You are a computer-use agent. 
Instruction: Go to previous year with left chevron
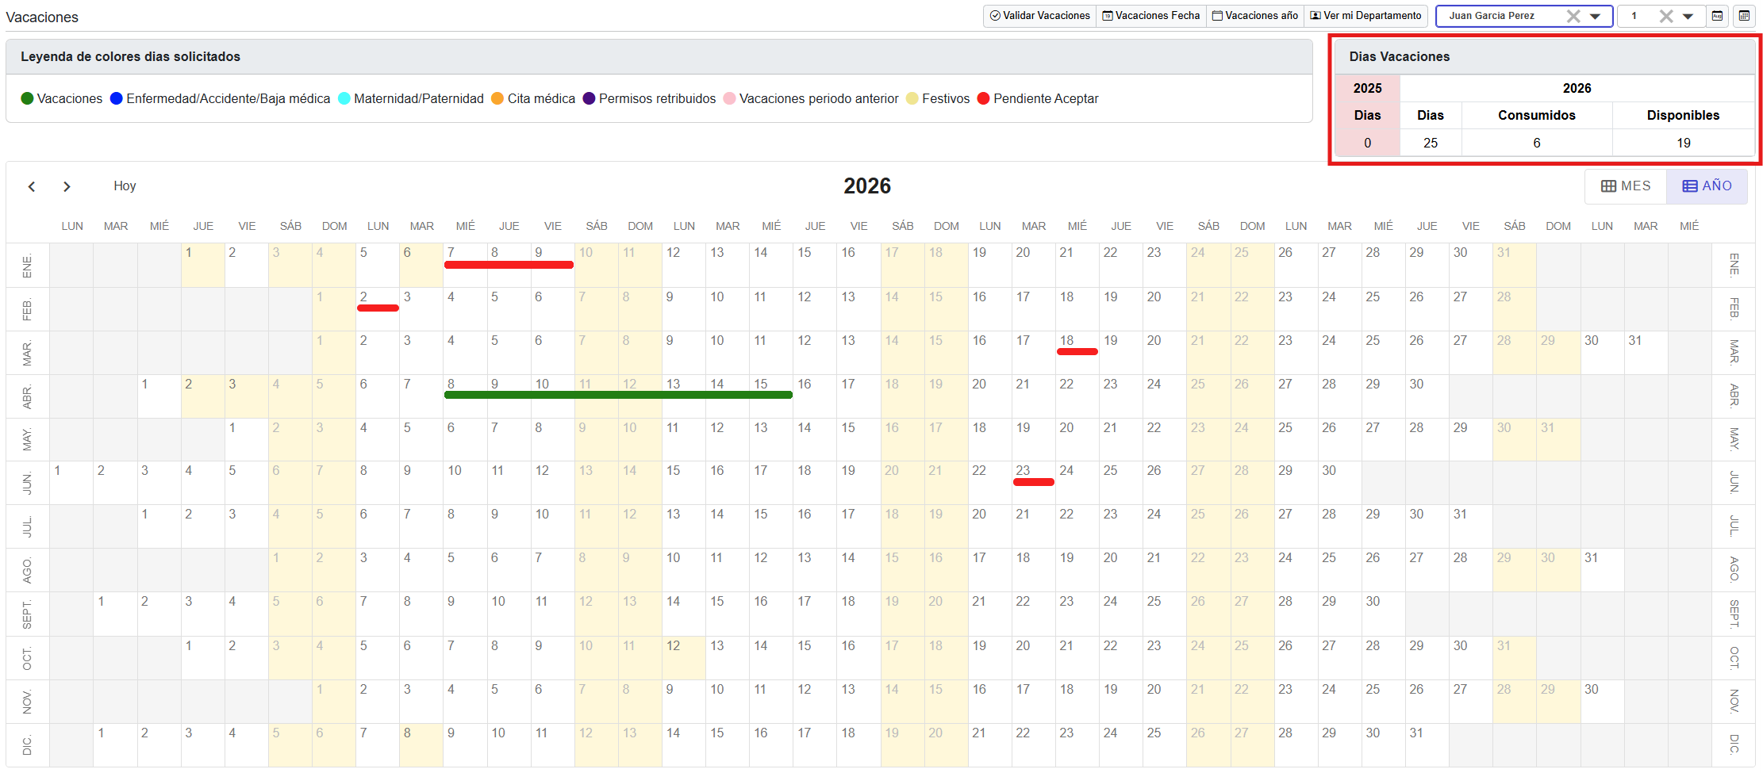point(32,186)
